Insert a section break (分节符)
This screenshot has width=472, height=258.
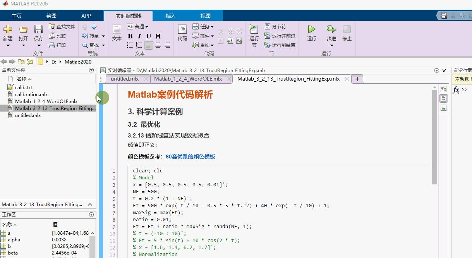(276, 26)
